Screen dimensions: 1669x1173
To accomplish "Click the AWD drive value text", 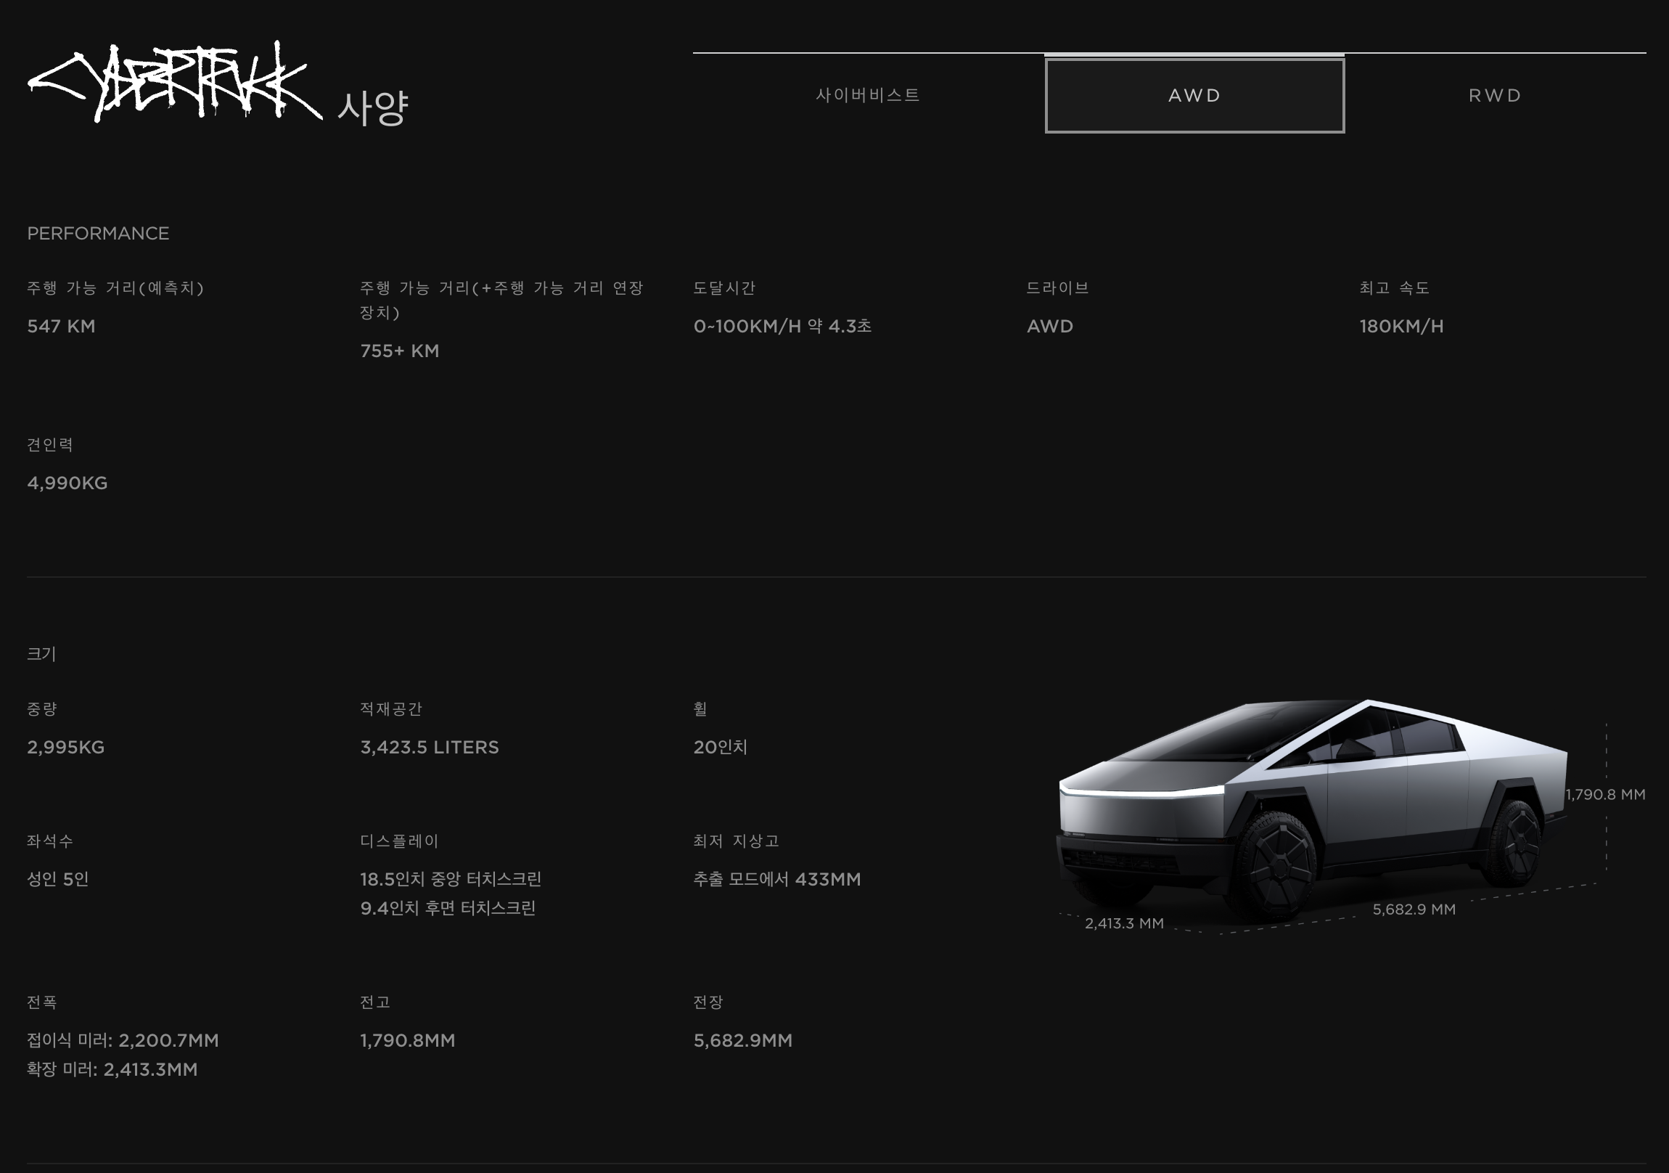I will 1050,326.
